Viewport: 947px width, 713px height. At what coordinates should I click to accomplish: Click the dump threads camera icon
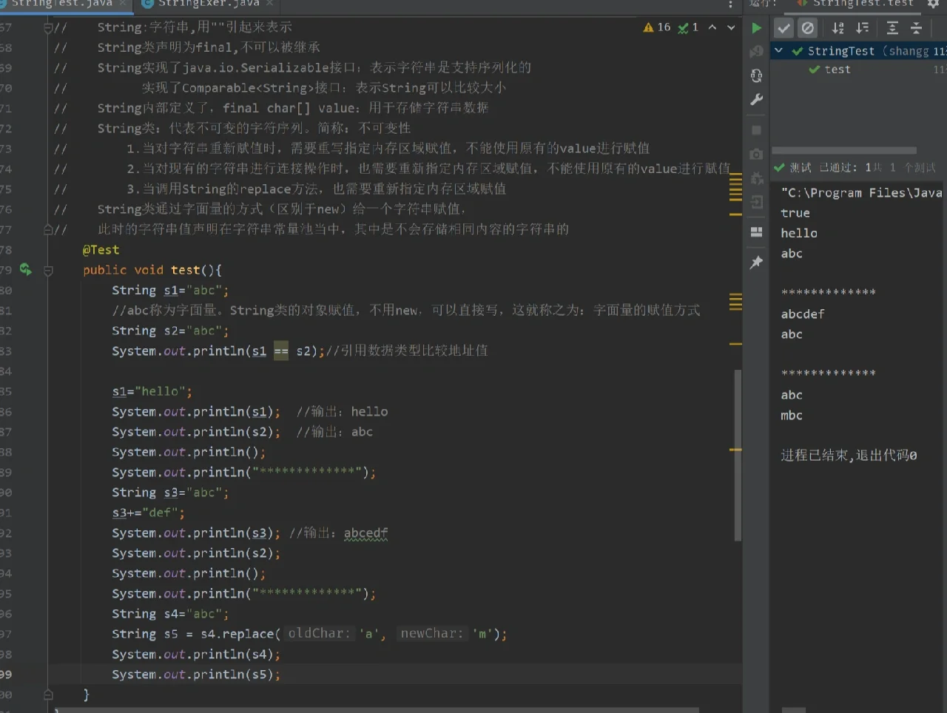point(756,154)
